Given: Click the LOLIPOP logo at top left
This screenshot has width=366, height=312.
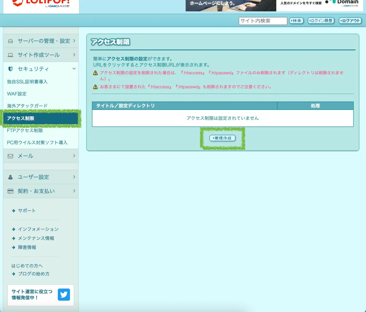Looking at the screenshot, I should point(41,4).
